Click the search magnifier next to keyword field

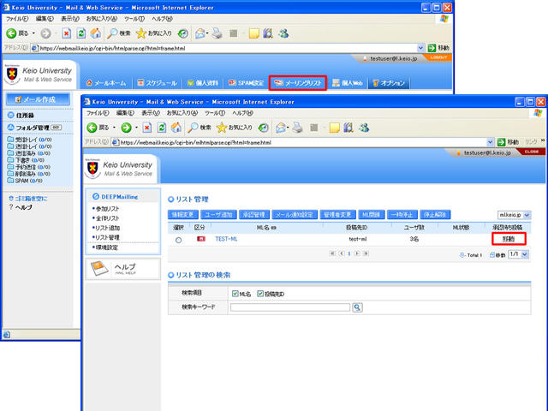(x=358, y=307)
